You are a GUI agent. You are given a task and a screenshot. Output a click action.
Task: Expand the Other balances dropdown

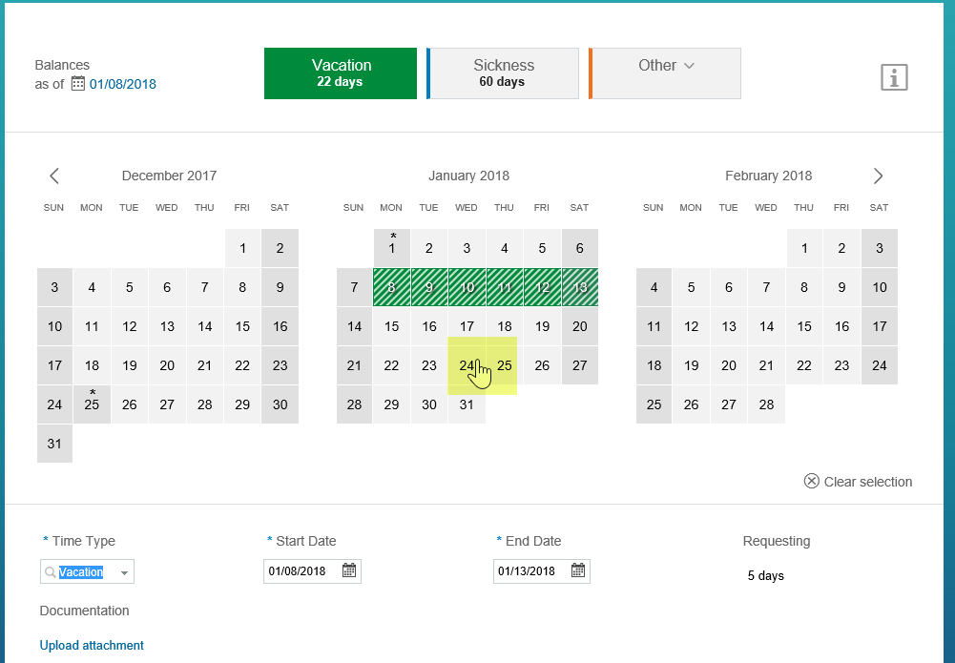coord(665,73)
